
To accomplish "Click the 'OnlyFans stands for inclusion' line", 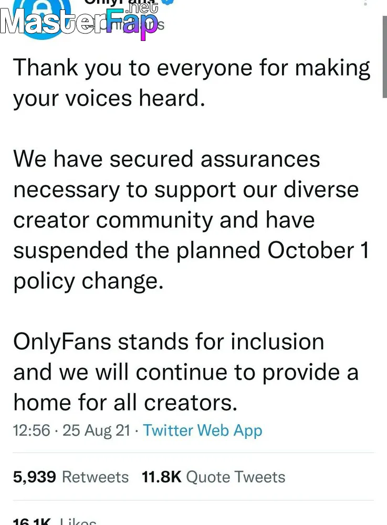I will click(x=169, y=342).
